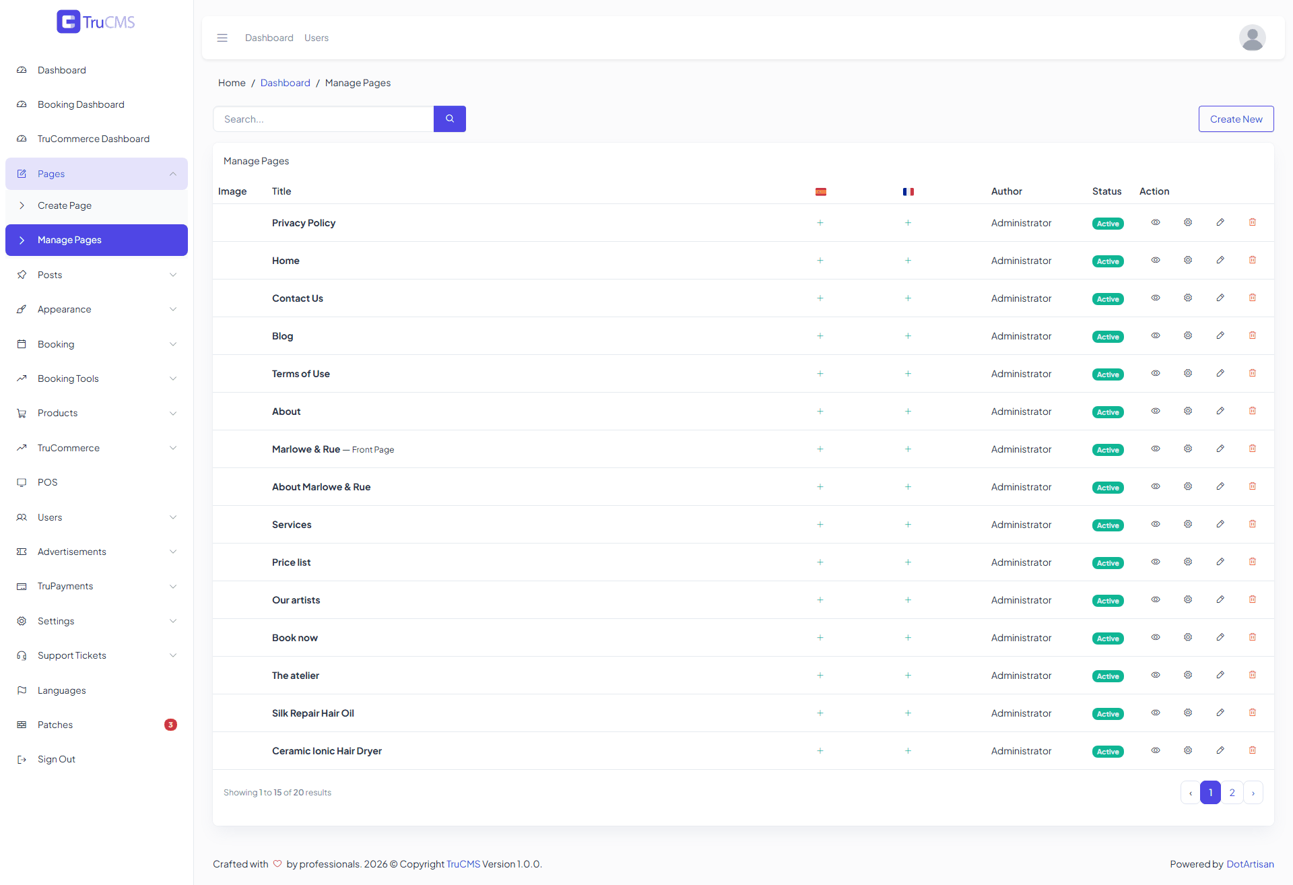The height and width of the screenshot is (885, 1293).
Task: Click trash icon for About page
Action: pyautogui.click(x=1253, y=411)
